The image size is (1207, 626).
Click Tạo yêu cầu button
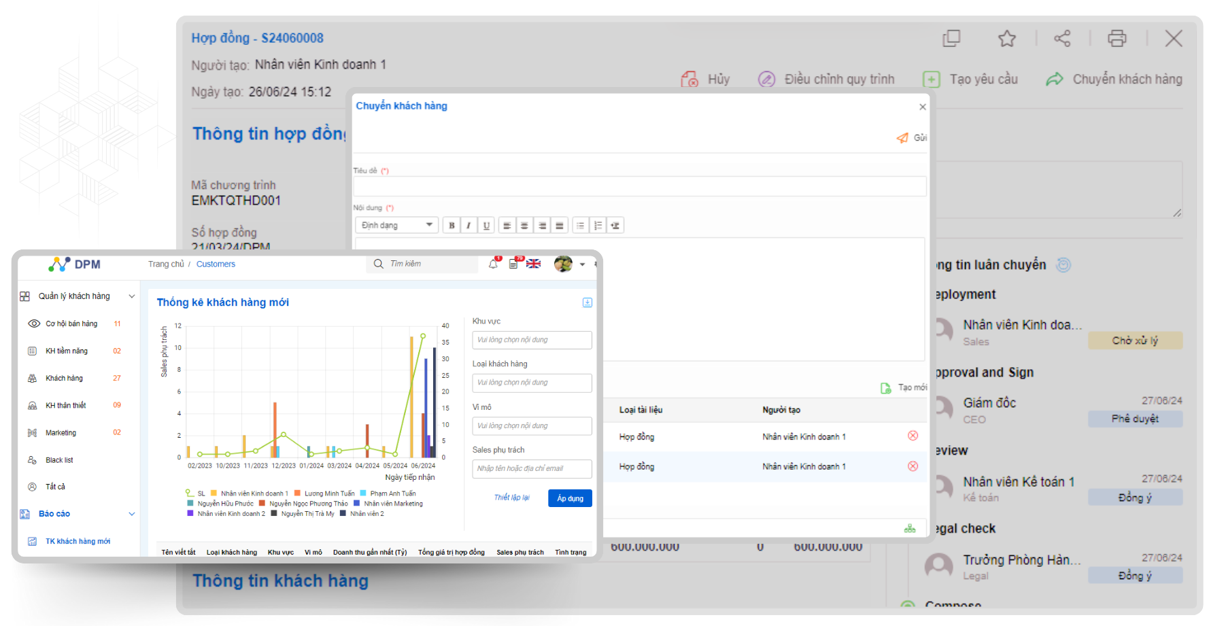point(970,80)
